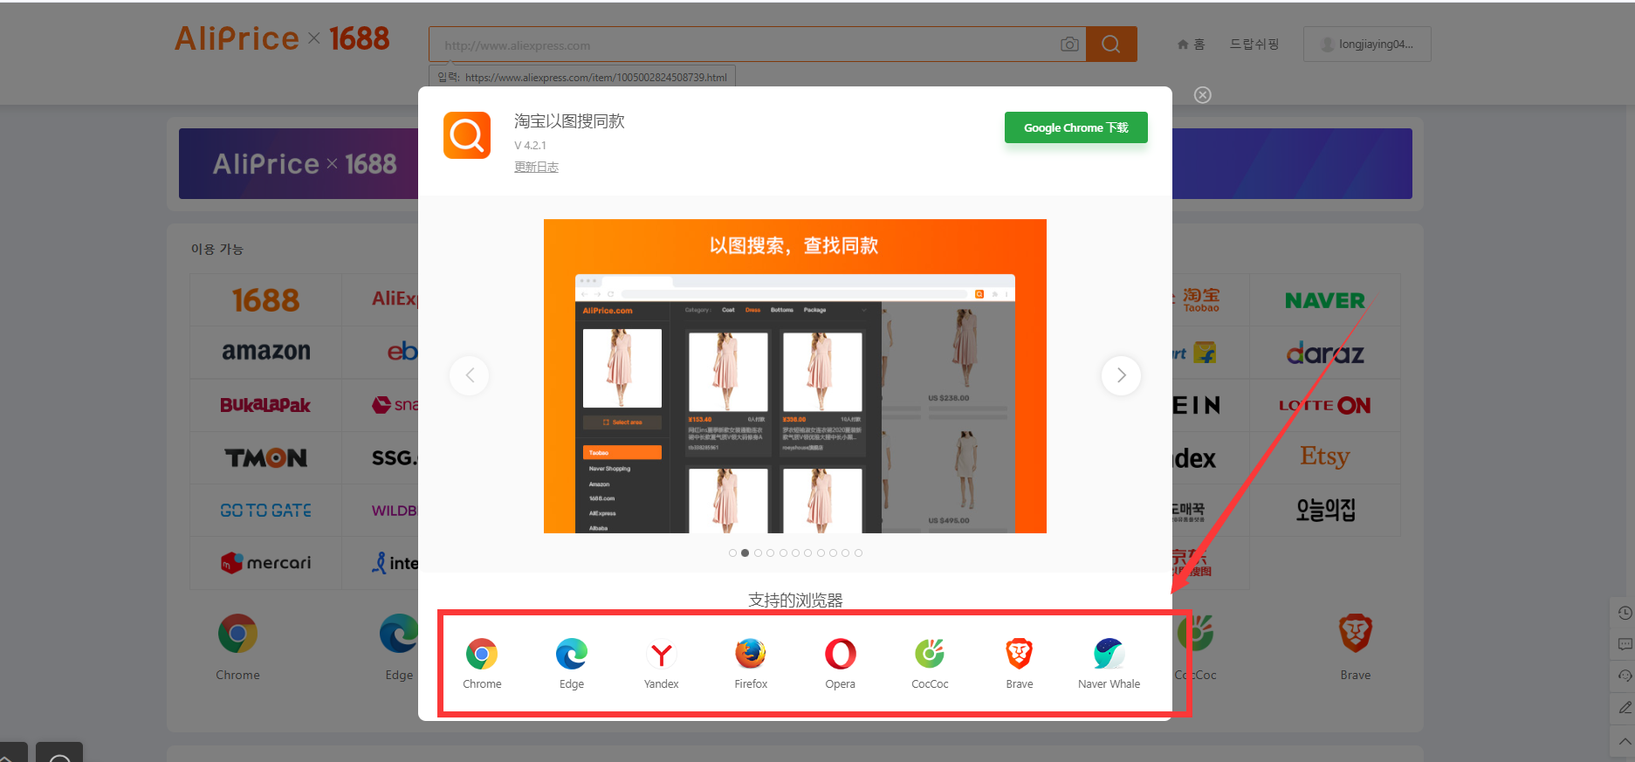Click the AliPrice × 1688 header logo
Screen dimensions: 1635x762
point(282,38)
